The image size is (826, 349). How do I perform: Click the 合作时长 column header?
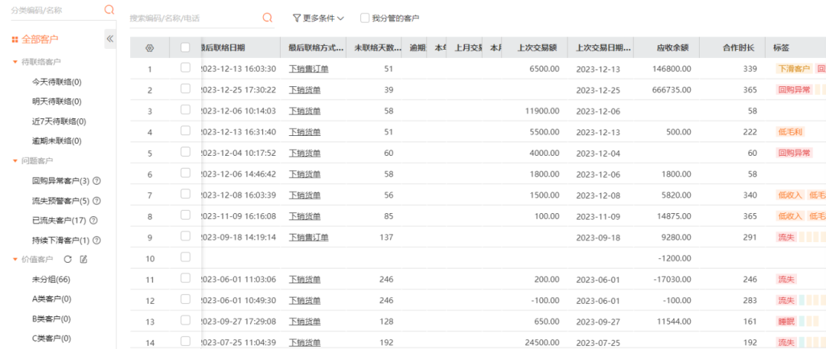pyautogui.click(x=739, y=48)
